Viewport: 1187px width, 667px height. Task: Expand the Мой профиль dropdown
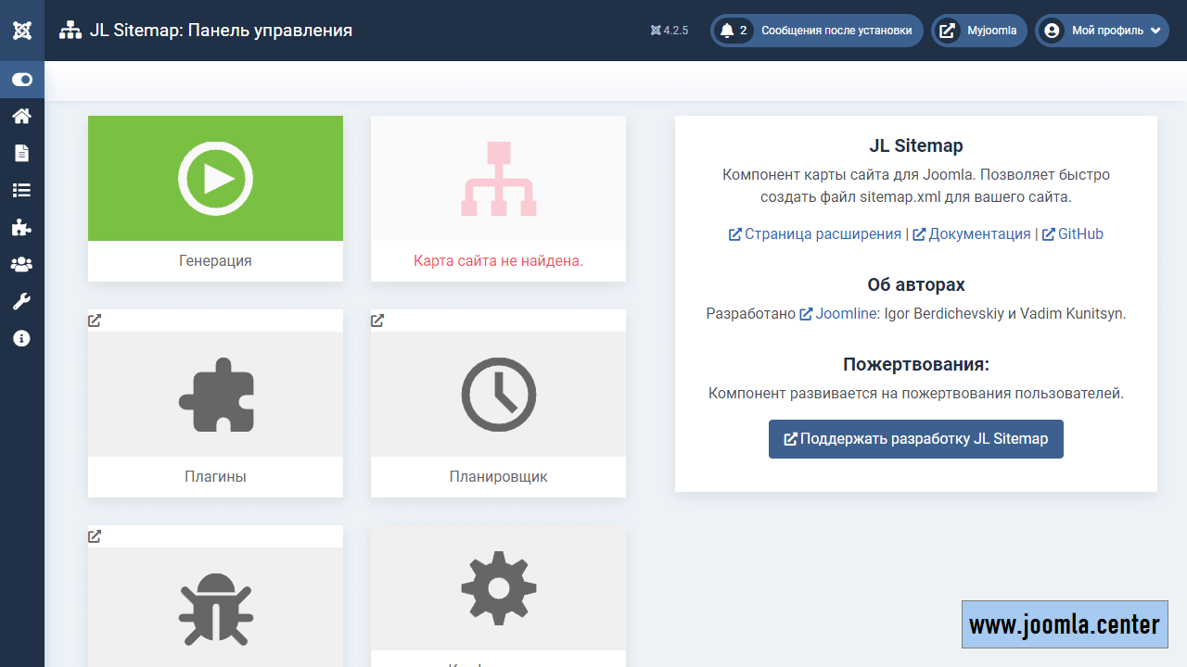click(x=1102, y=31)
